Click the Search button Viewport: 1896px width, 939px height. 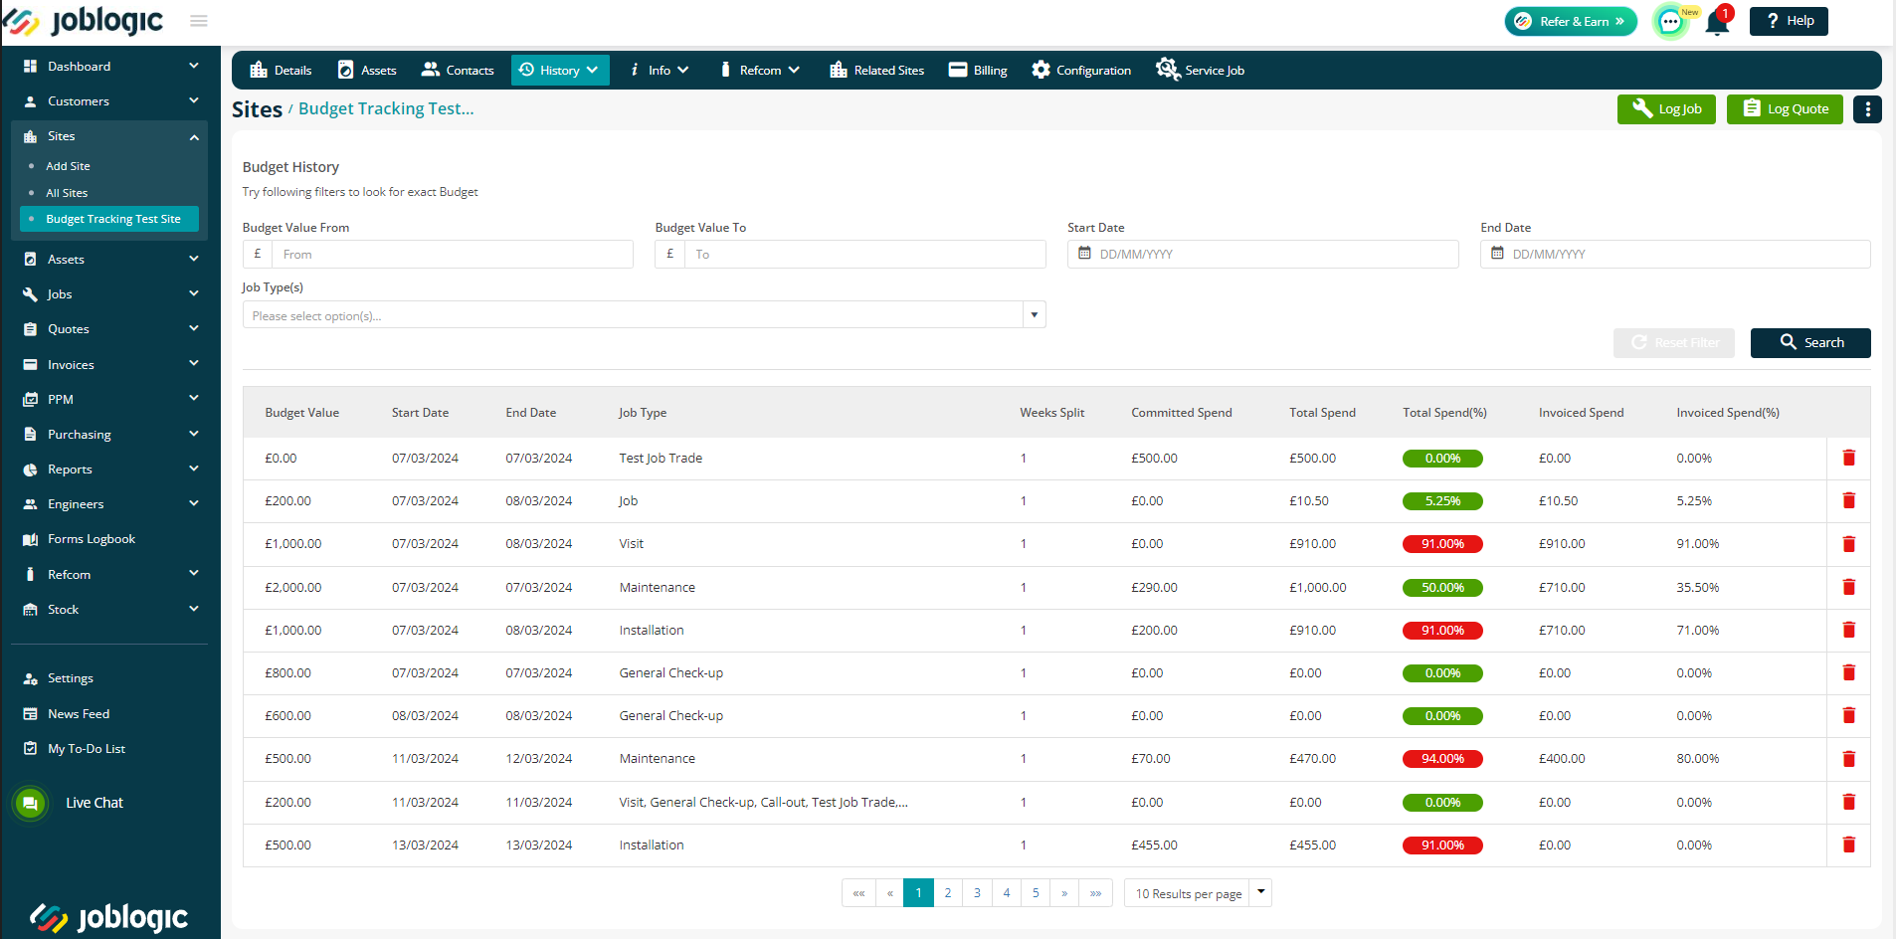point(1810,343)
